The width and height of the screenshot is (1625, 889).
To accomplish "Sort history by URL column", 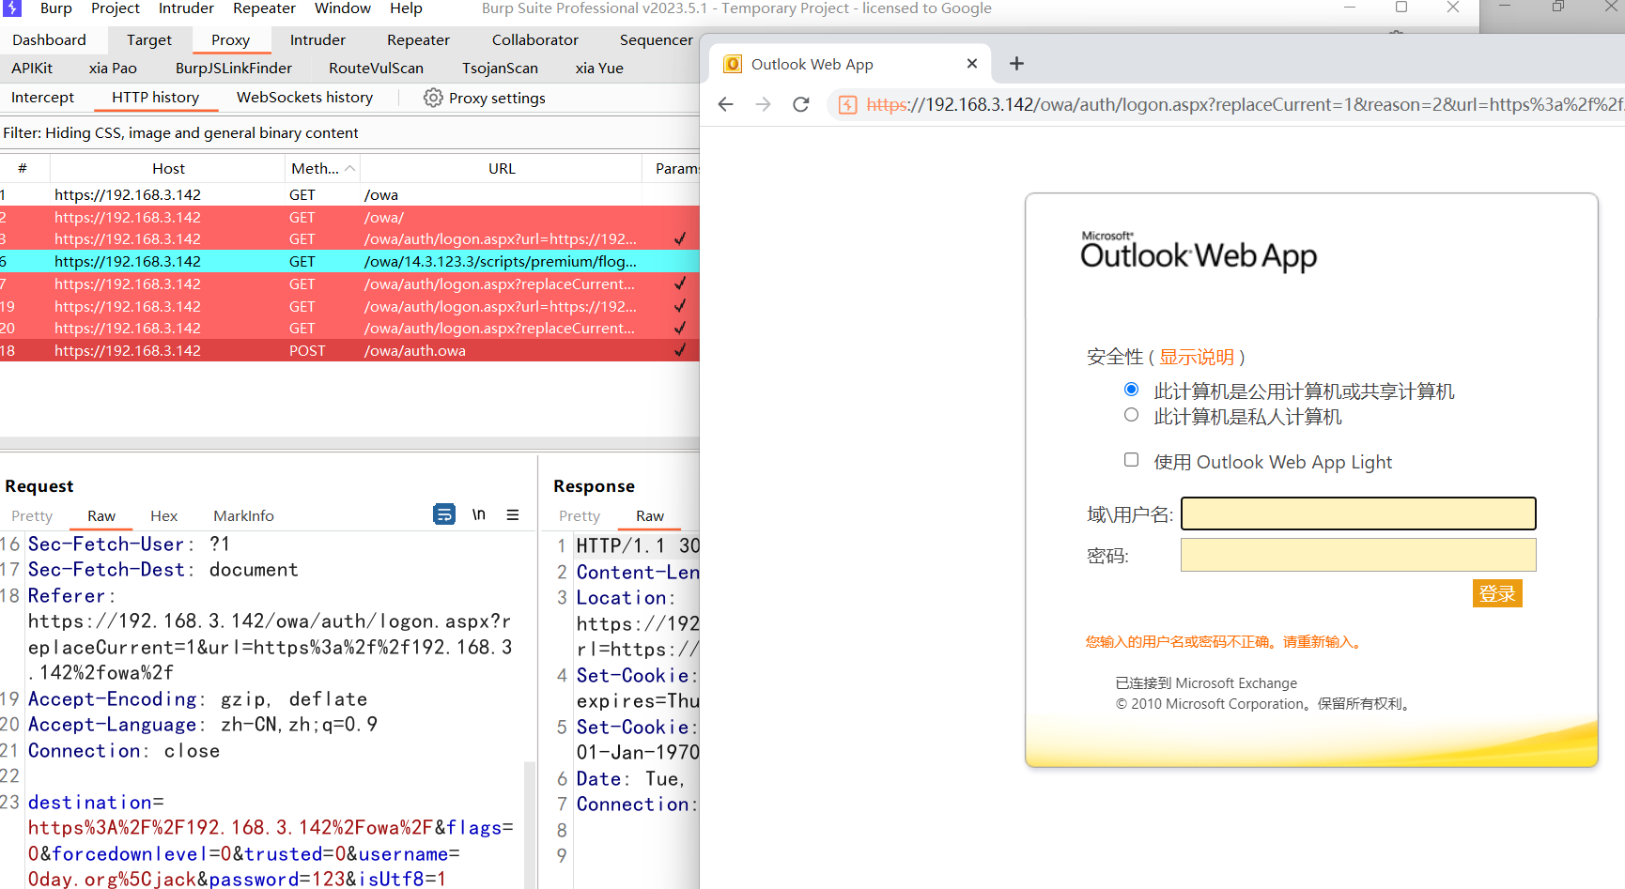I will point(502,169).
